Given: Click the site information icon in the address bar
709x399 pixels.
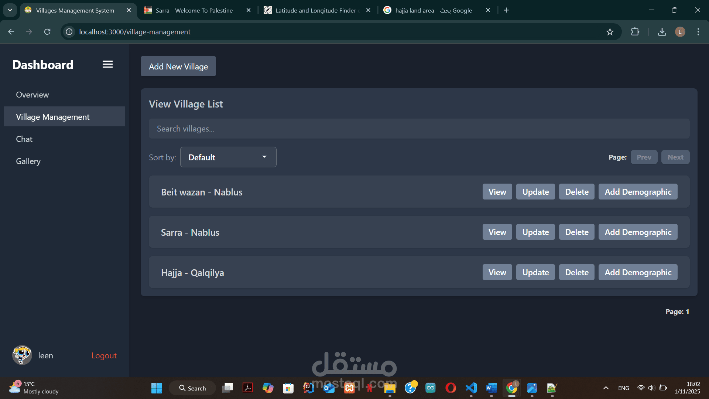Looking at the screenshot, I should pos(69,32).
